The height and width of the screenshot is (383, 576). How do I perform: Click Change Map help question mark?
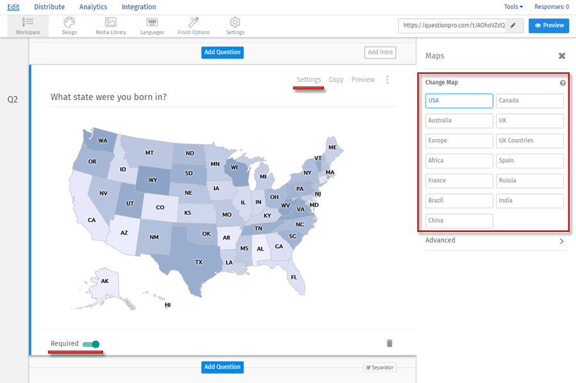click(563, 83)
